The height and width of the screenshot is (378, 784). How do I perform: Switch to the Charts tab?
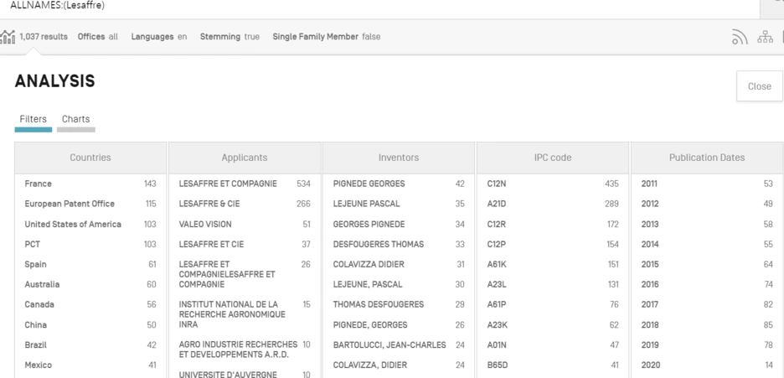(x=76, y=119)
